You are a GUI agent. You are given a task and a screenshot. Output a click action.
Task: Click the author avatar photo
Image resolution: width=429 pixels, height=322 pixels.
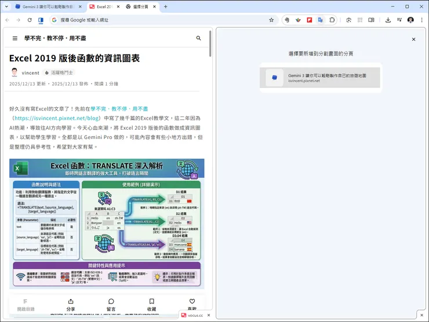click(x=14, y=72)
